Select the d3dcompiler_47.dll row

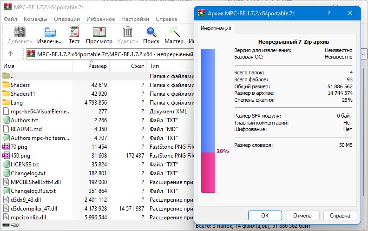pos(98,209)
